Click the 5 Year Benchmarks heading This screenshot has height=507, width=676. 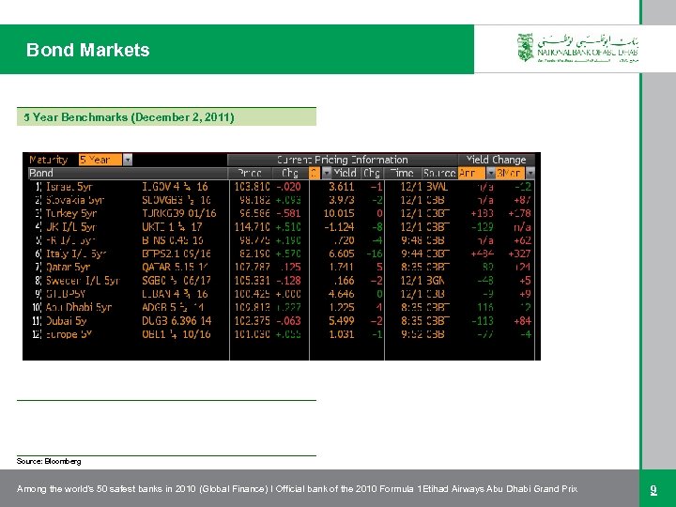(129, 117)
